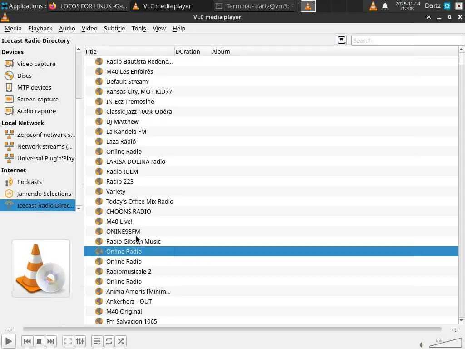Select CHOONS RADIO station

tap(271, 212)
